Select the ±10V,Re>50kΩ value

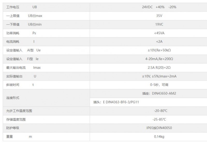159,50
